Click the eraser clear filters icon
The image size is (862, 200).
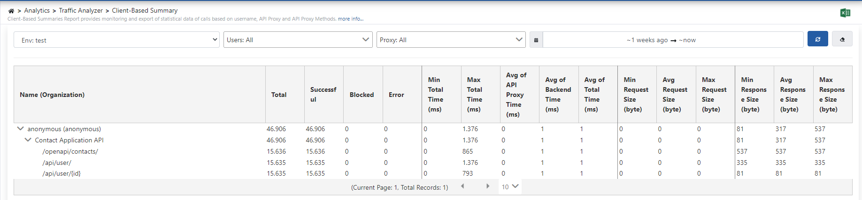point(842,39)
